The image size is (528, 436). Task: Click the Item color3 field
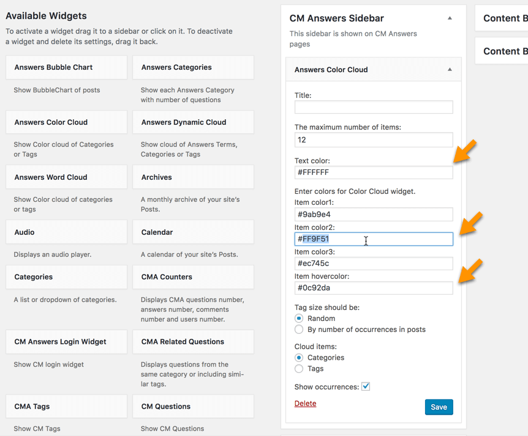coord(374,264)
